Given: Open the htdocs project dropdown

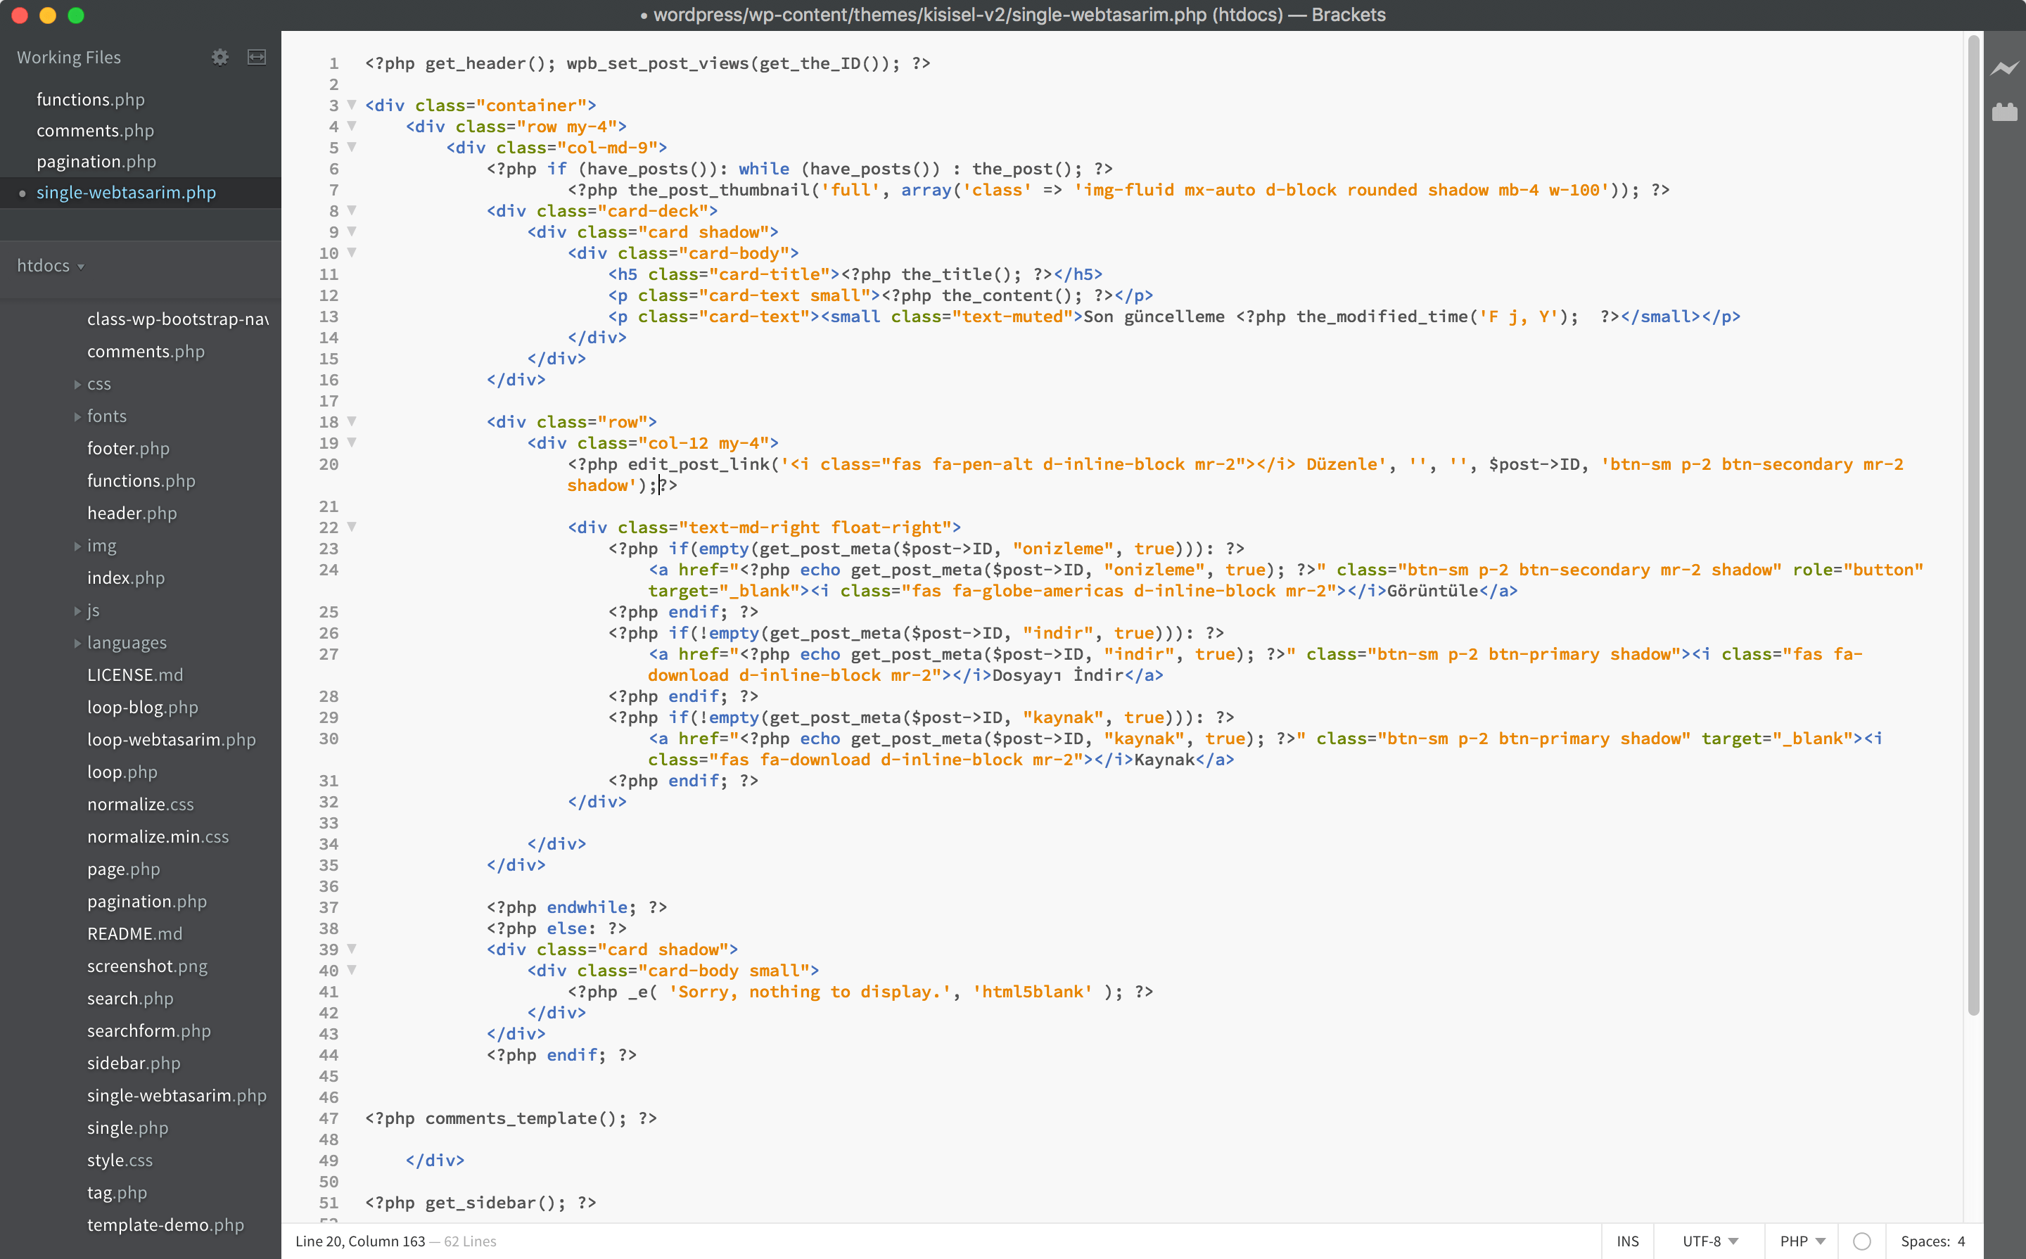Looking at the screenshot, I should [x=51, y=266].
